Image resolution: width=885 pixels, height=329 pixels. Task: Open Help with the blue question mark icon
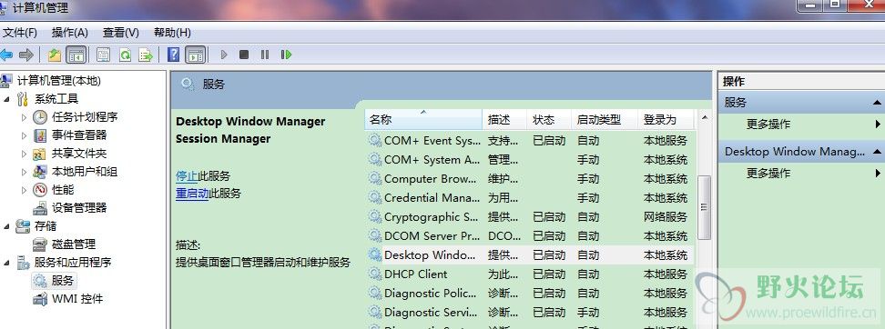click(174, 55)
